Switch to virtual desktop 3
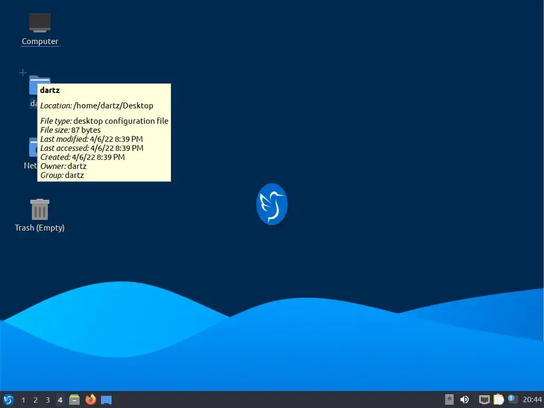This screenshot has width=544, height=408. tap(48, 400)
